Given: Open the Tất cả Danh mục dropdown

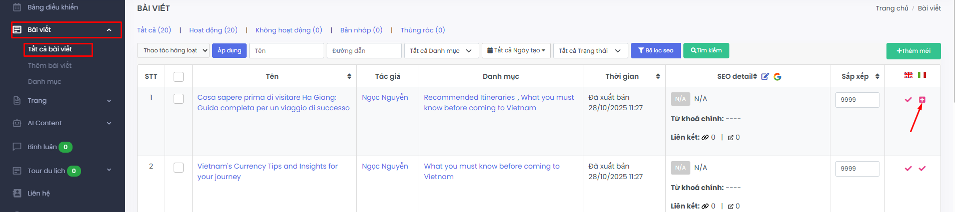Looking at the screenshot, I should pos(441,50).
